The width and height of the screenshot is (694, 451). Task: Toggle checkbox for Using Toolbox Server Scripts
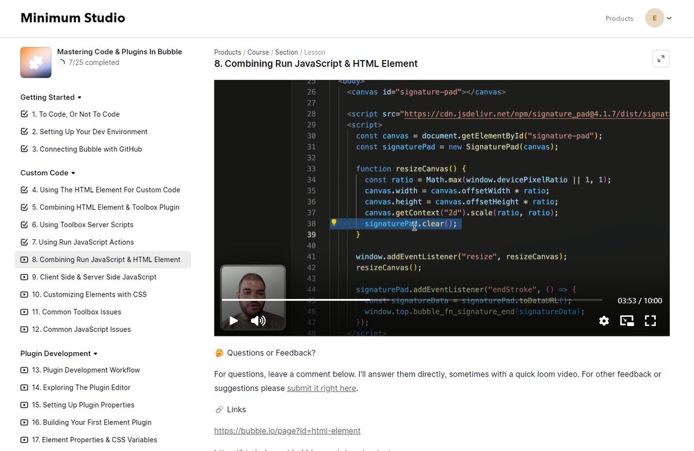pos(24,224)
